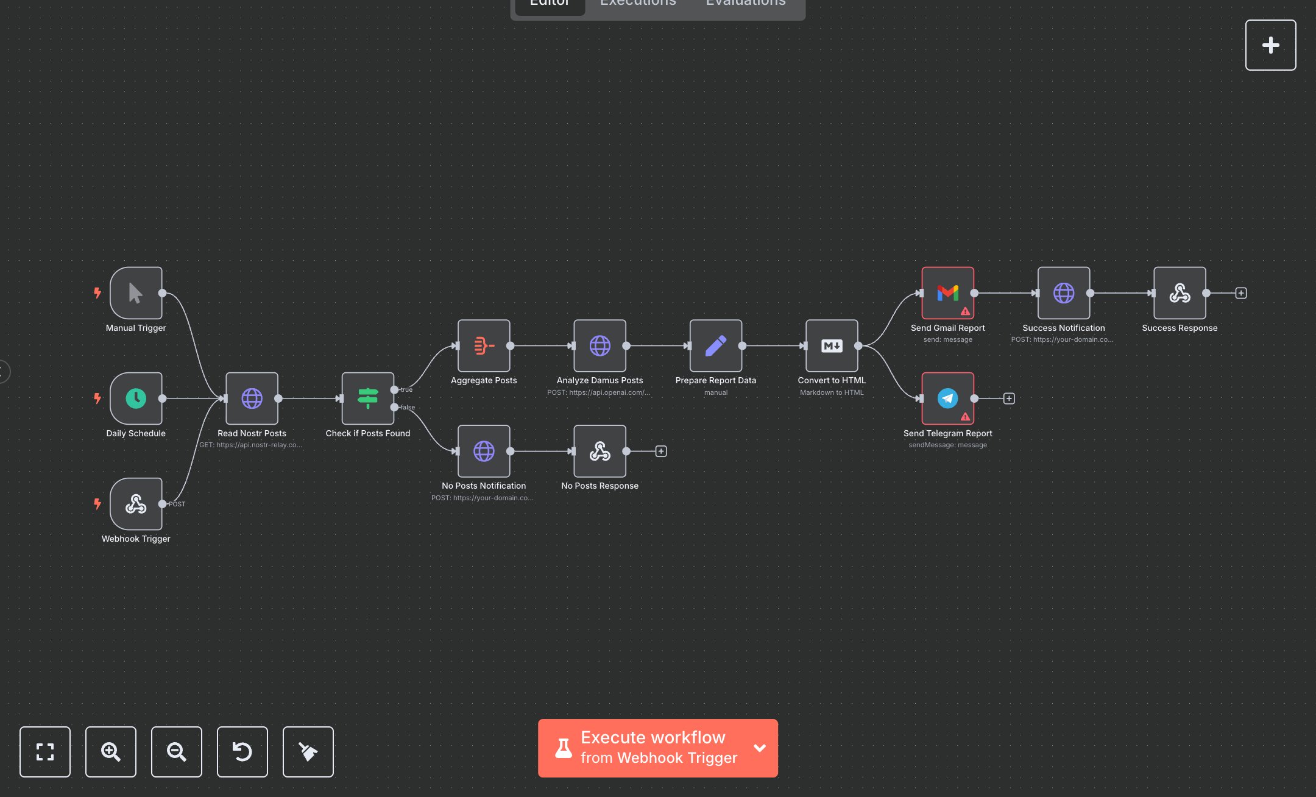Open the add node plus button
The image size is (1316, 797).
click(1270, 45)
